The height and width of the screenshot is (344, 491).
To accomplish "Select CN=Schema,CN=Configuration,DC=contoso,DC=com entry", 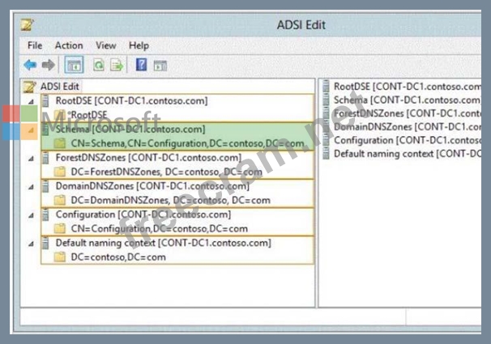I will click(188, 143).
